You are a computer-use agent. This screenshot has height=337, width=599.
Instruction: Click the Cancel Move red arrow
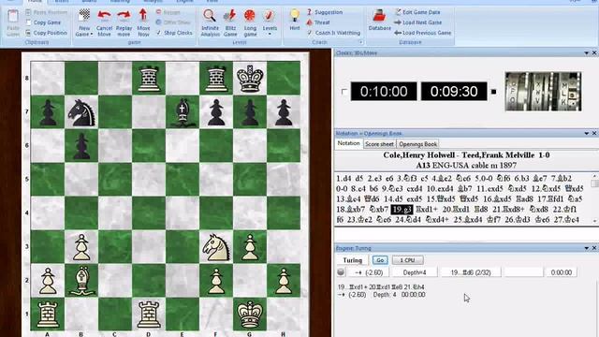point(104,16)
